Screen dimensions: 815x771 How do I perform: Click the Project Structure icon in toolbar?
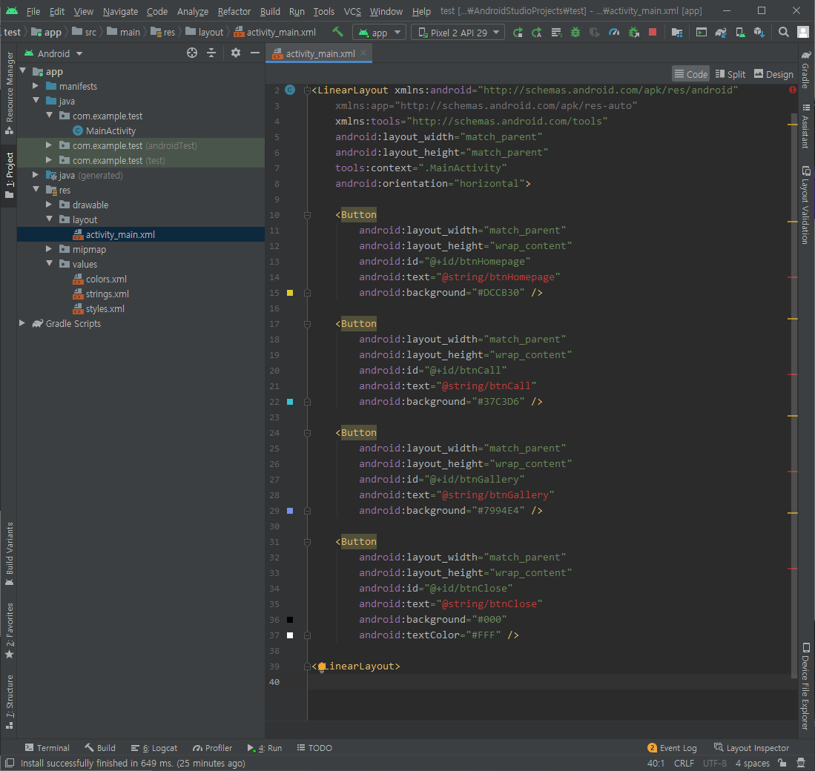click(x=677, y=32)
